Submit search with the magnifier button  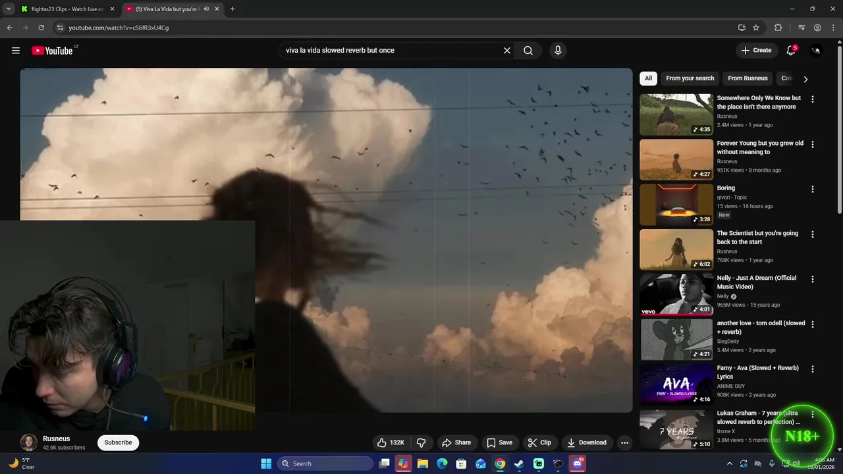pyautogui.click(x=528, y=51)
